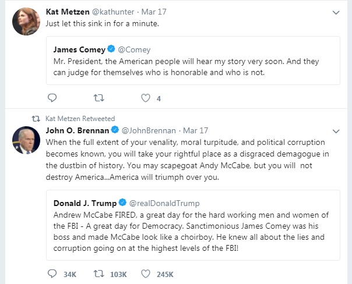Screen dimensions: 352x284
Task: Open Kat Metzen's profile picture
Action: point(26,22)
